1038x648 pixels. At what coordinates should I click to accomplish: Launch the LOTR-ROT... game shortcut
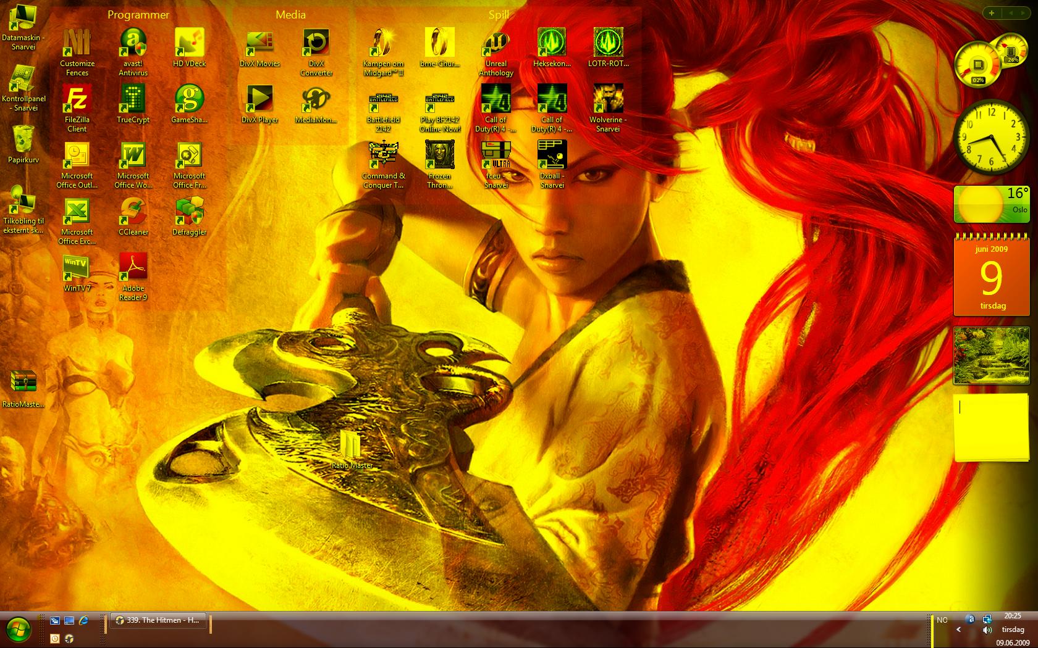pyautogui.click(x=608, y=48)
